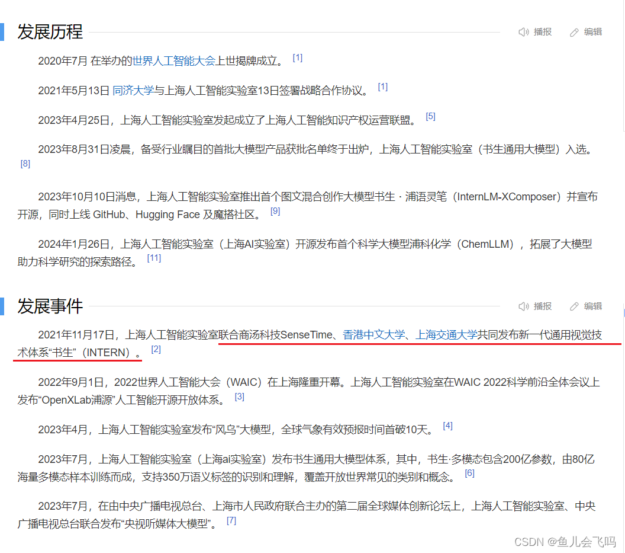Screen dimensions: 625x553
Task: Click reference [5] after 知识产权运营联盟
Action: (x=430, y=117)
